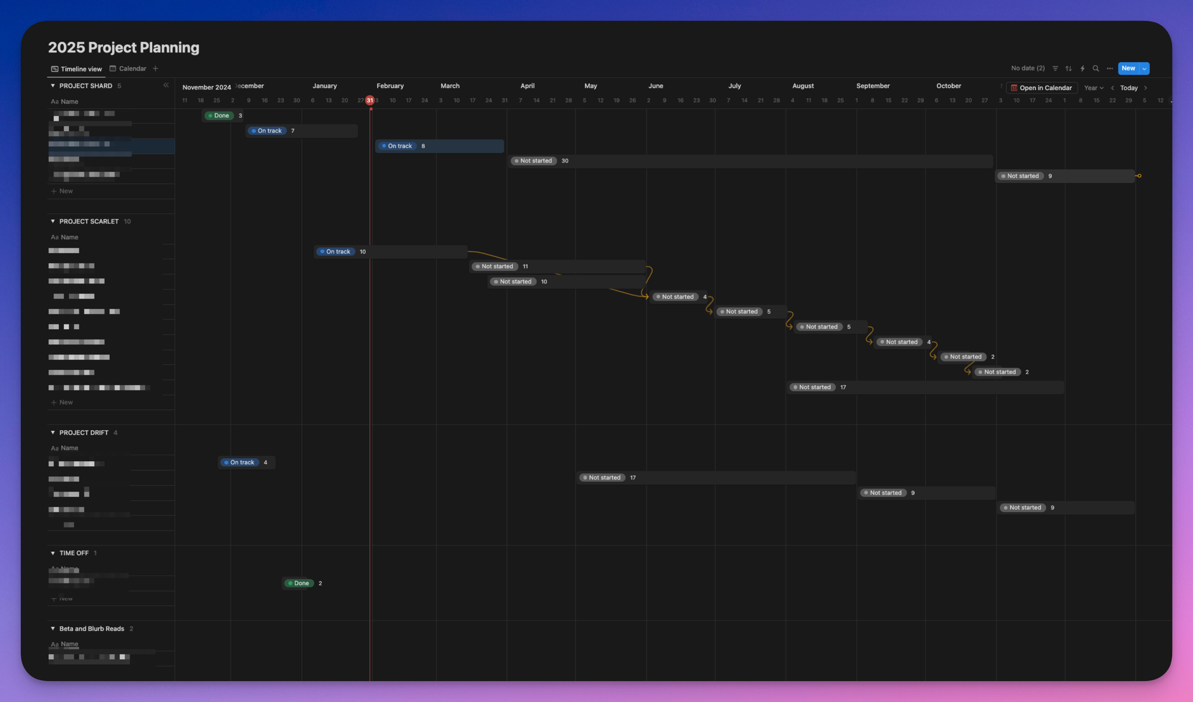Show the No date (2) items
1193x702 pixels.
click(1028, 69)
